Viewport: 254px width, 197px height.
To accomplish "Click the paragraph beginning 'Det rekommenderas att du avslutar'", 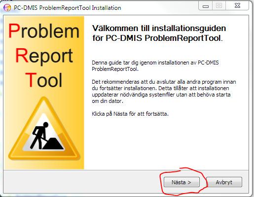I will point(164,92).
